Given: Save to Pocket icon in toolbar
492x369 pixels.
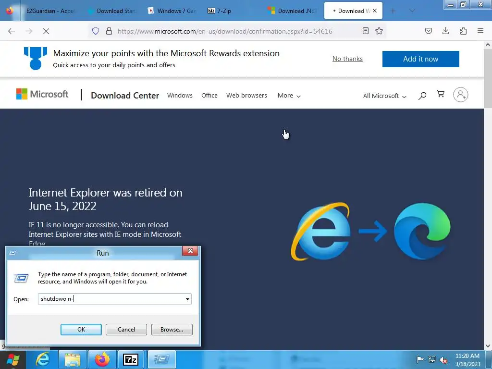Looking at the screenshot, I should 429,31.
